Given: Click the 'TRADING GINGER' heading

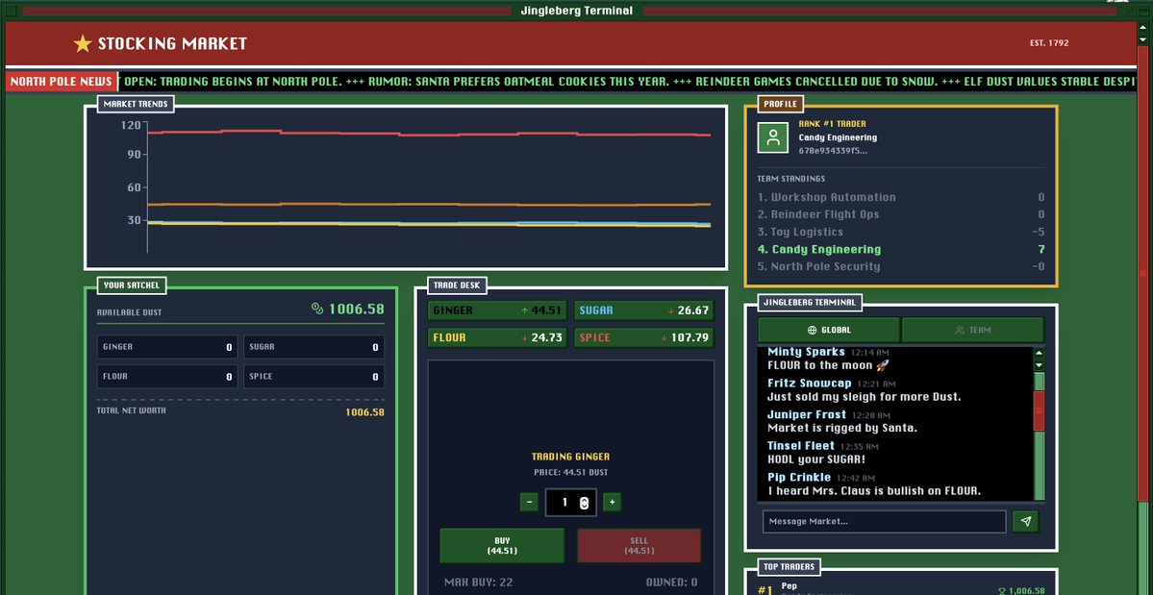Looking at the screenshot, I should tap(570, 457).
